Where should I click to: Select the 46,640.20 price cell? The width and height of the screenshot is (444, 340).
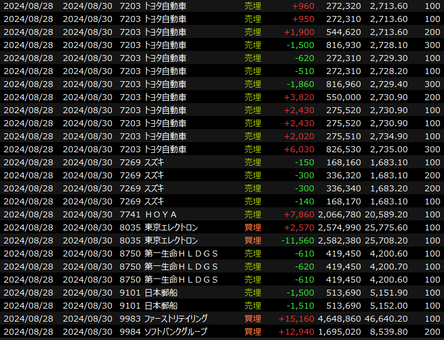[387, 319]
